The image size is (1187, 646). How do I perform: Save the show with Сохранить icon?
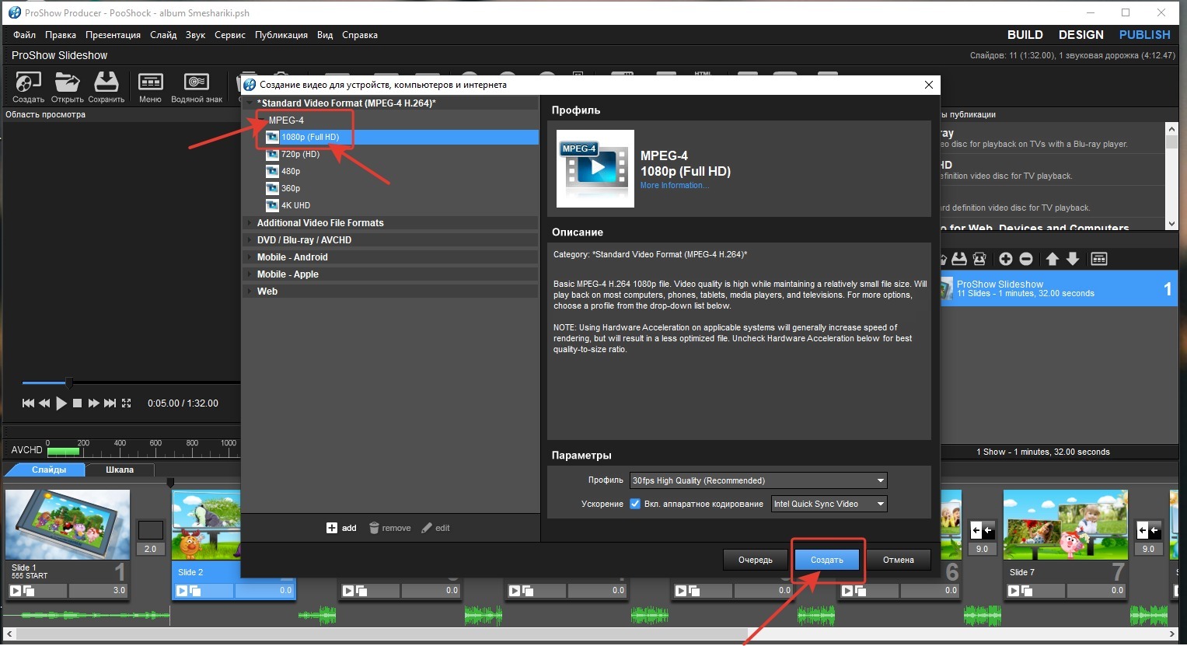(106, 87)
